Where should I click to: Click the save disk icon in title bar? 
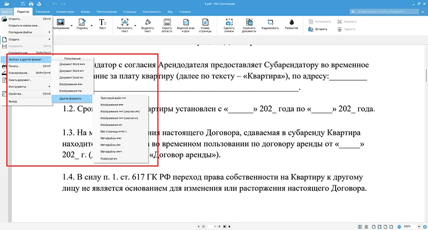pos(23,4)
